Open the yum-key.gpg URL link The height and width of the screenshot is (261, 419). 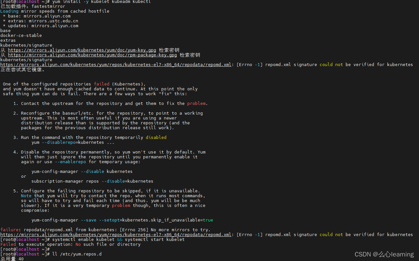click(82, 50)
